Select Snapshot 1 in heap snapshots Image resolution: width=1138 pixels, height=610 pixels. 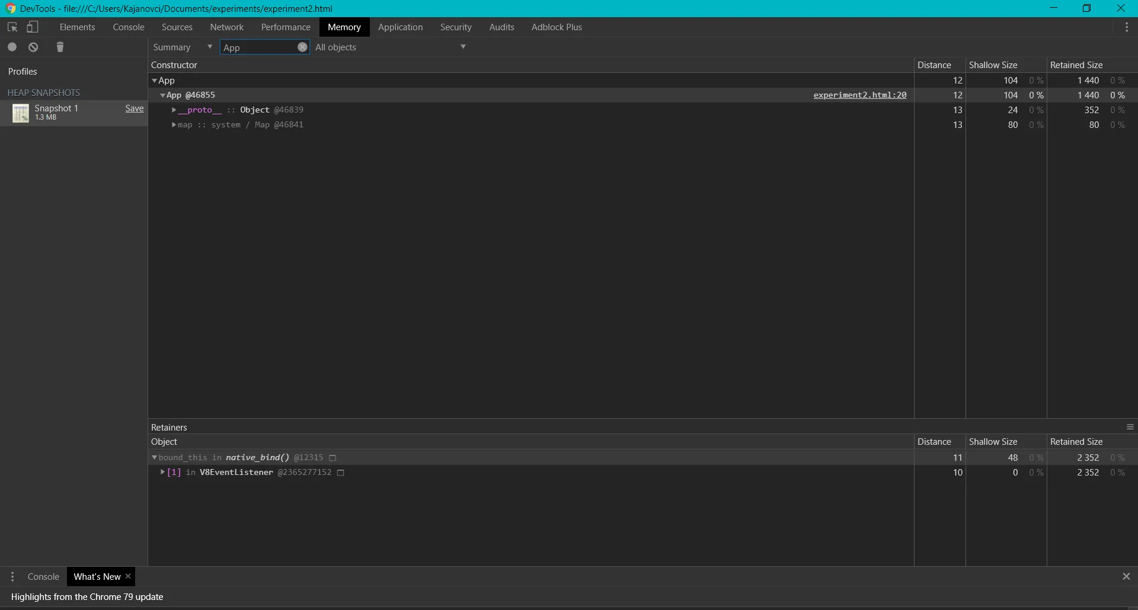click(x=73, y=113)
